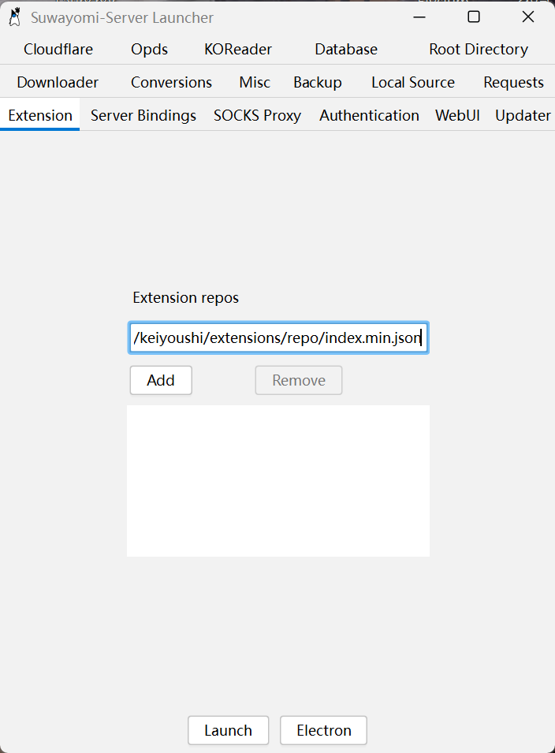This screenshot has width=555, height=753.
Task: Click the Suwayomi penguin app icon
Action: [x=14, y=17]
